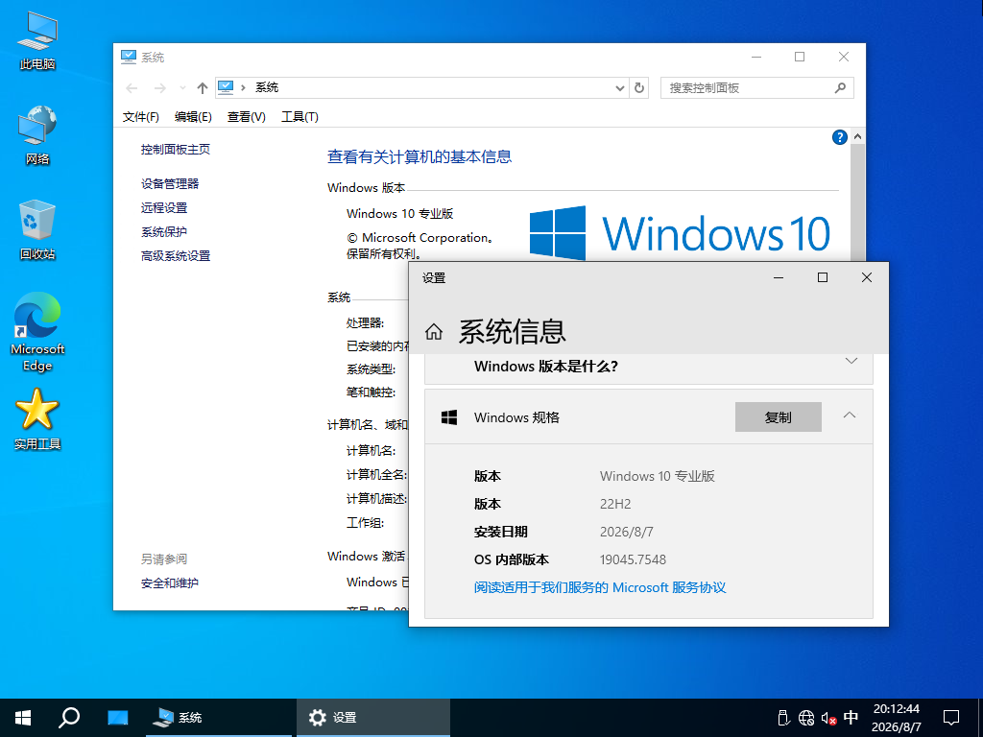The width and height of the screenshot is (983, 737).
Task: Click the home icon in 设置 window
Action: coord(434,331)
